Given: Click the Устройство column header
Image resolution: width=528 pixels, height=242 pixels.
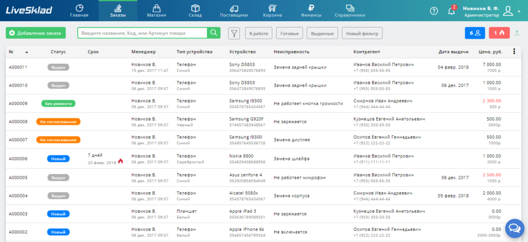Looking at the screenshot, I should (242, 52).
